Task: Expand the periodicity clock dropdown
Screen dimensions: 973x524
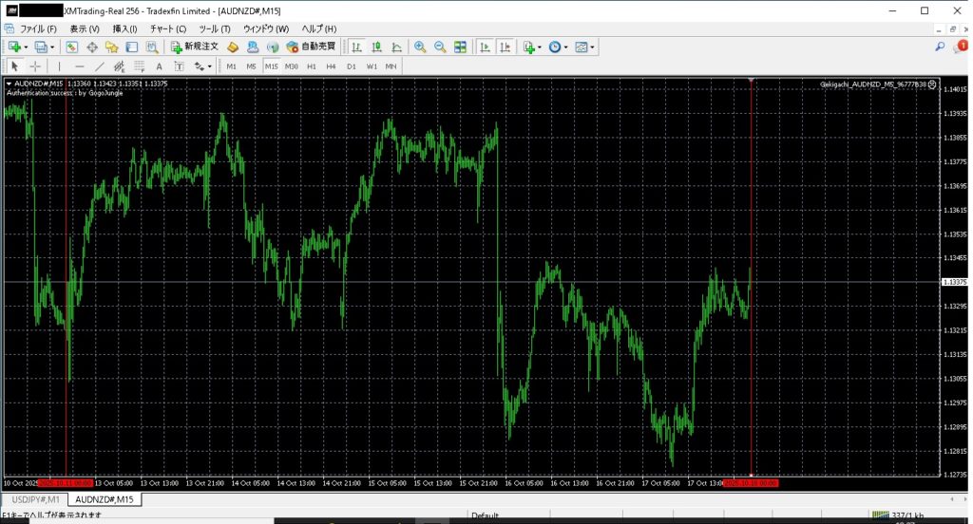Action: click(566, 47)
